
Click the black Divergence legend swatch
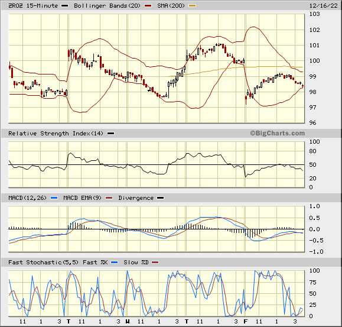161,198
